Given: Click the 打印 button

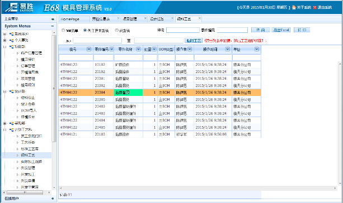Looking at the screenshot, I should (302, 30).
